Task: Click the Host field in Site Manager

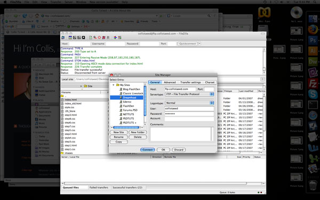Action: click(x=180, y=89)
